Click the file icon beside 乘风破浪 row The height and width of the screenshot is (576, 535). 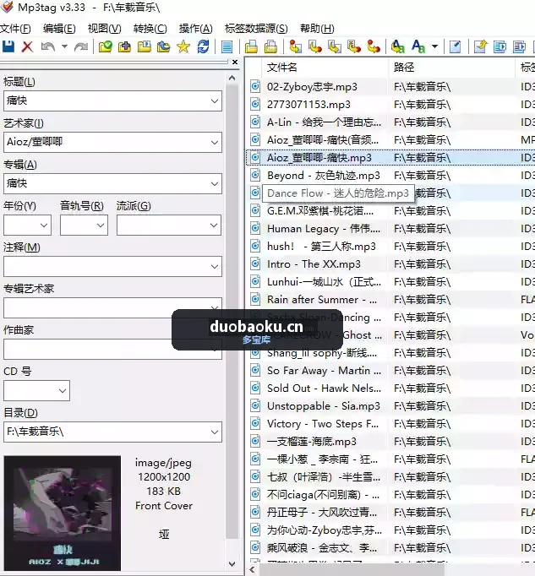tap(255, 548)
